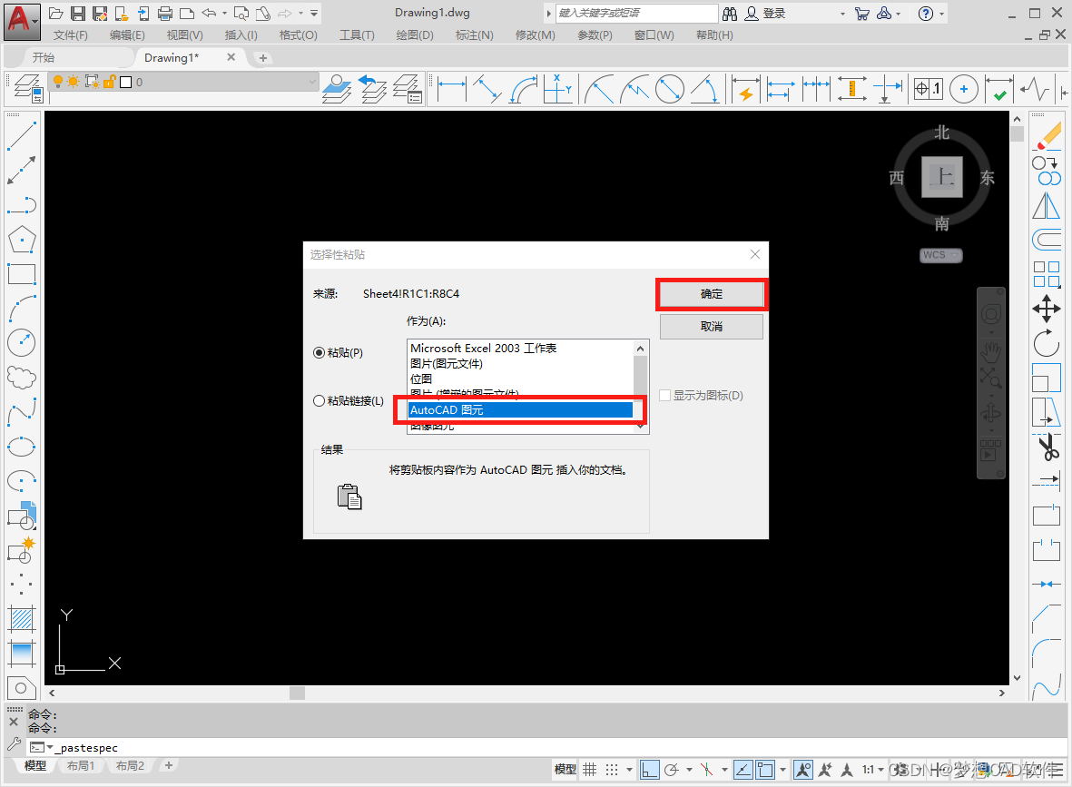Check the Display as icon (显示为图标) checkbox

pos(664,395)
